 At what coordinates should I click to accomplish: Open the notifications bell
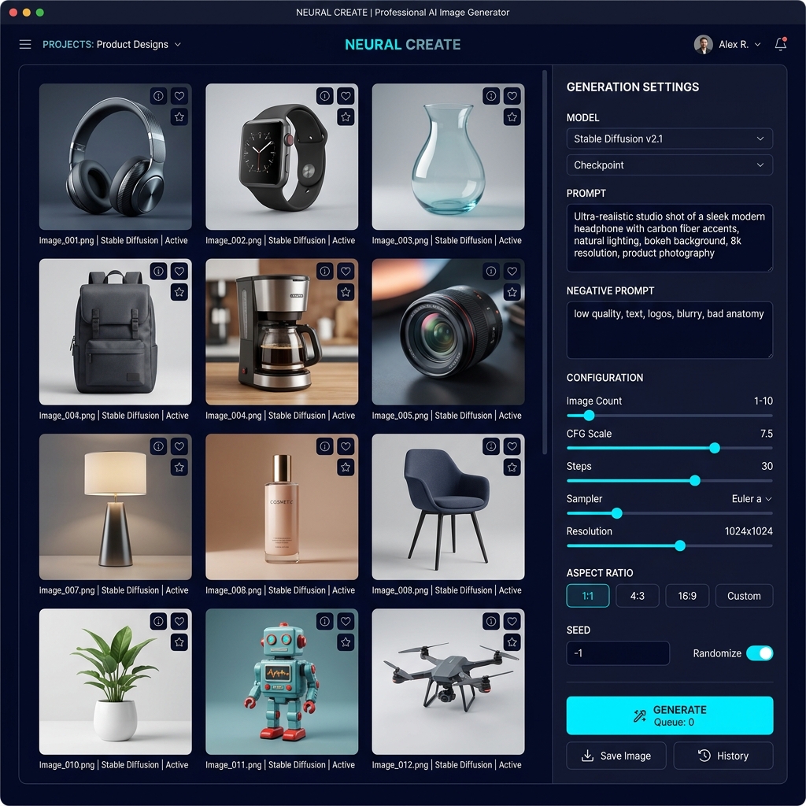coord(780,45)
